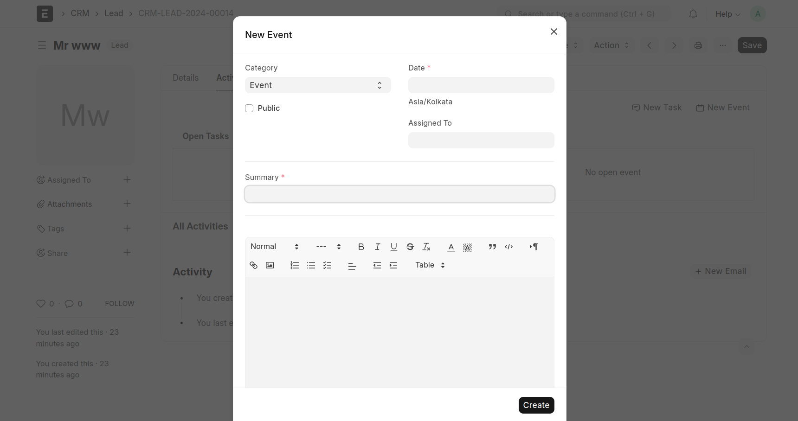
Task: Open the Category dropdown showing Event
Action: pyautogui.click(x=318, y=85)
